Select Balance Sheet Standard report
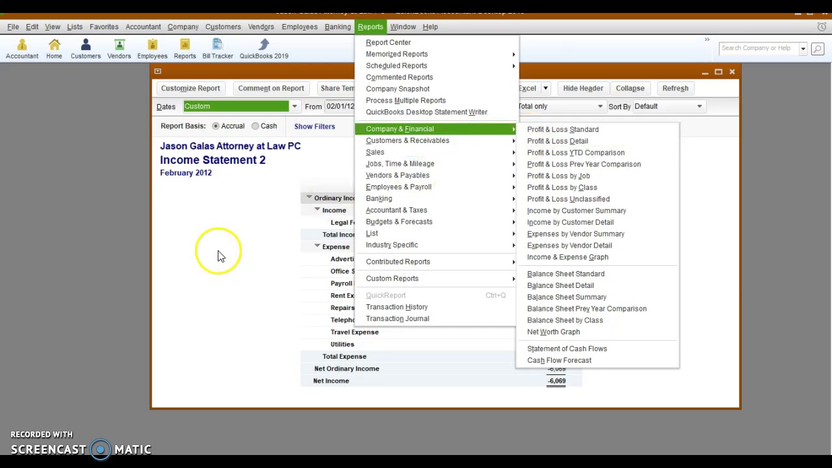 [565, 274]
